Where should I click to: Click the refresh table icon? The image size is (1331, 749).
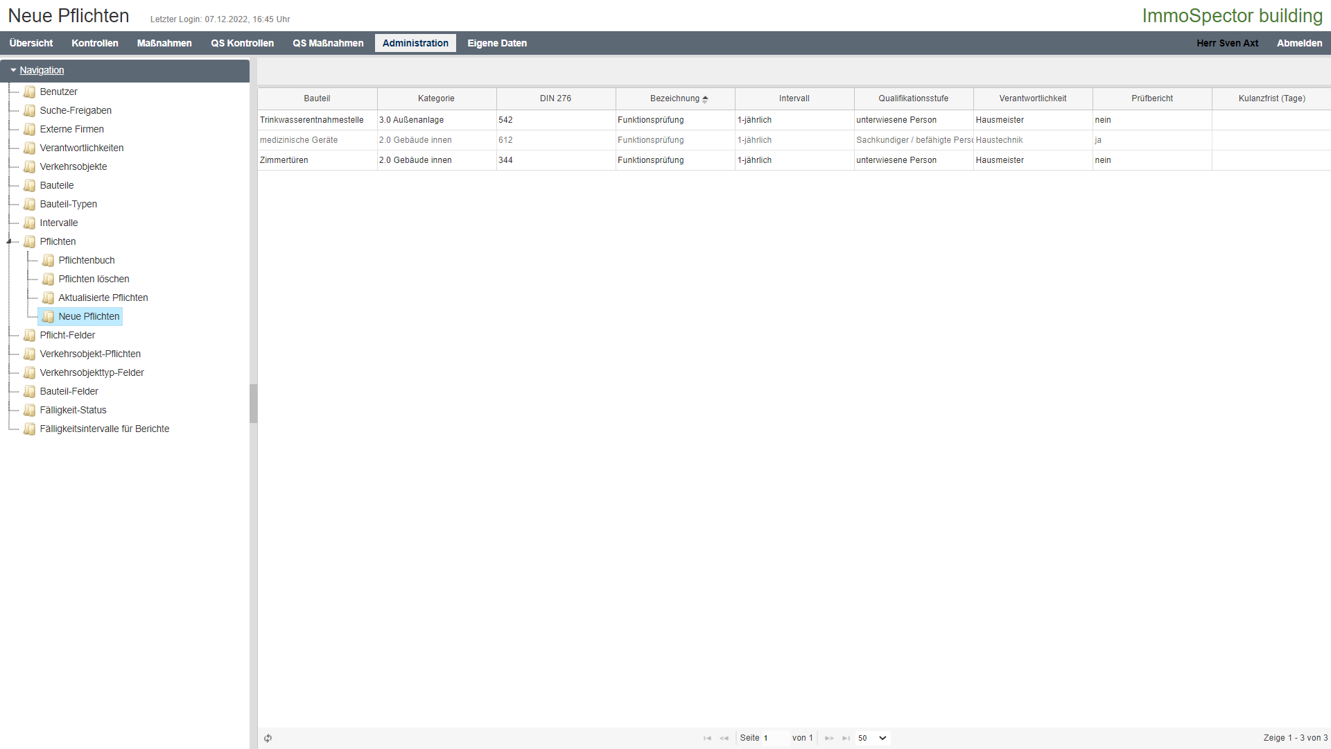[268, 738]
